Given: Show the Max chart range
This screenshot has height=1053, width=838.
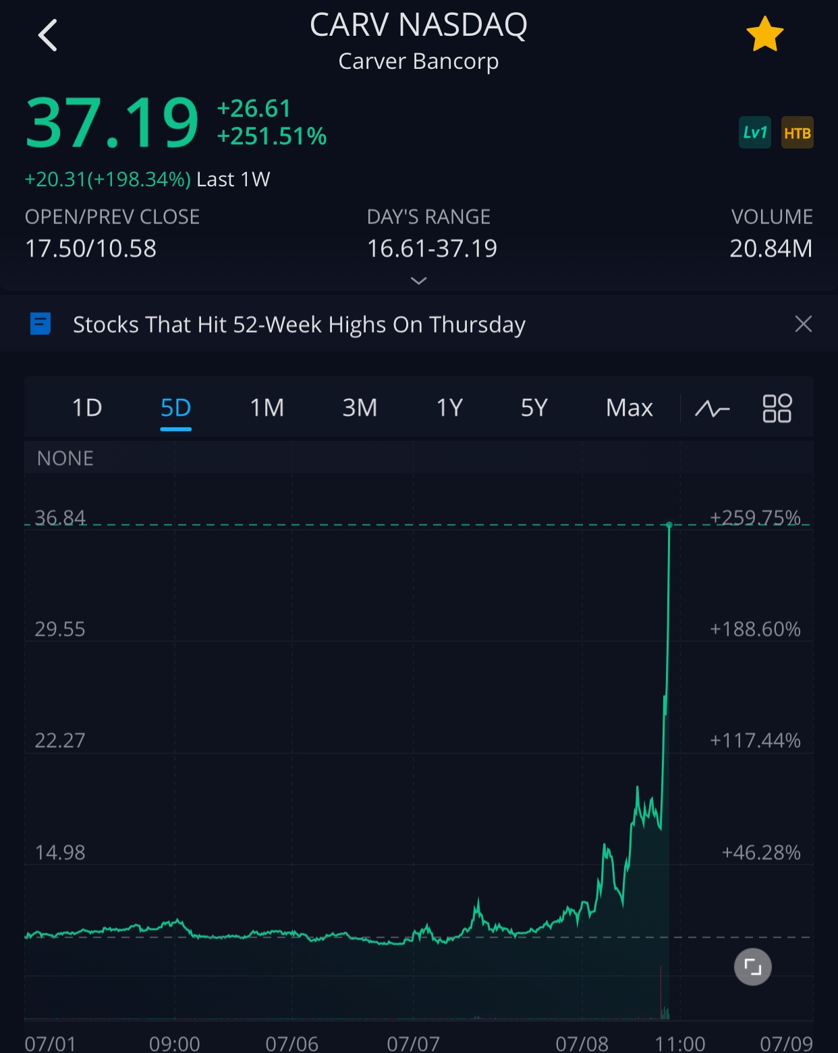Looking at the screenshot, I should coord(630,408).
